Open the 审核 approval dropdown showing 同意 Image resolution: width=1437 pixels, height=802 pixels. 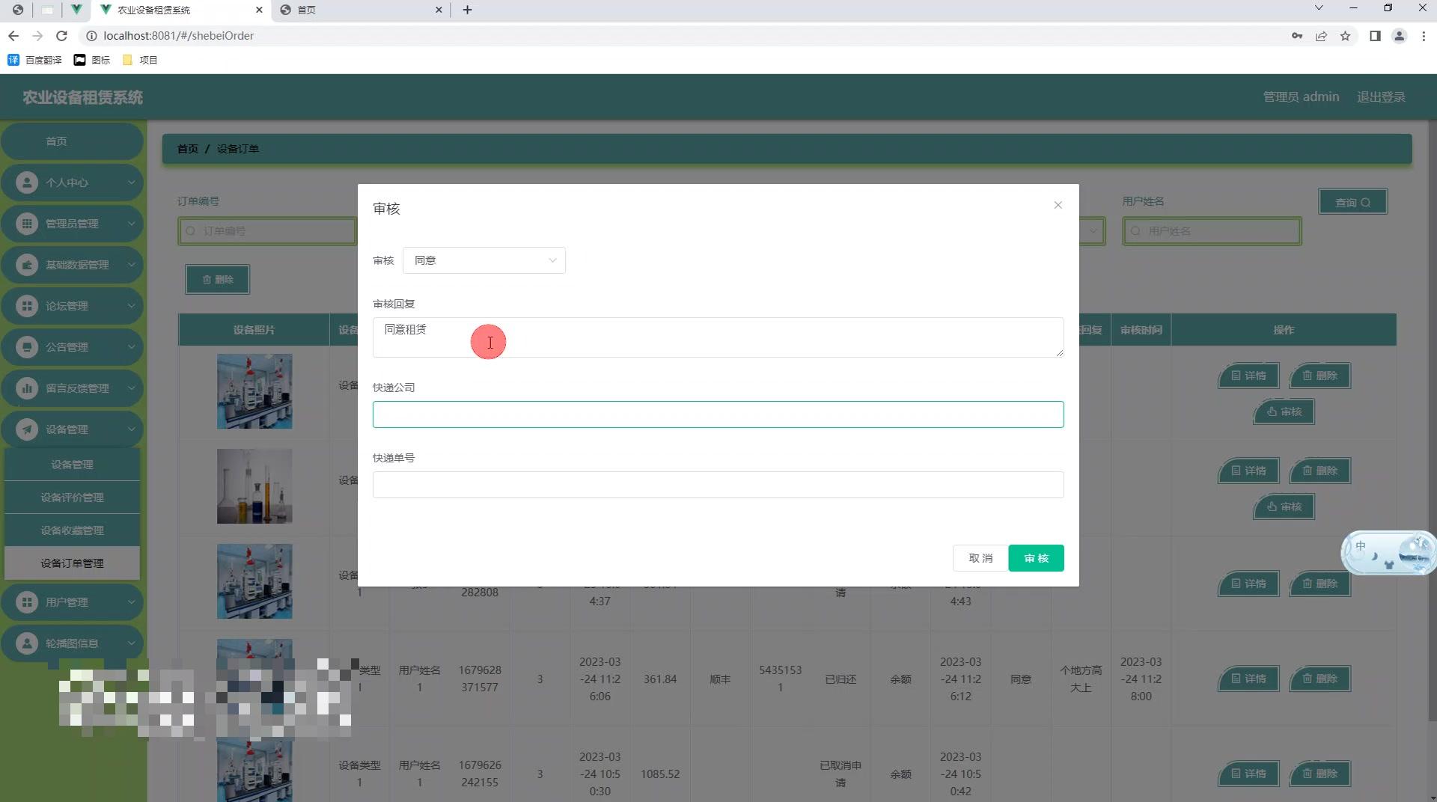click(483, 260)
